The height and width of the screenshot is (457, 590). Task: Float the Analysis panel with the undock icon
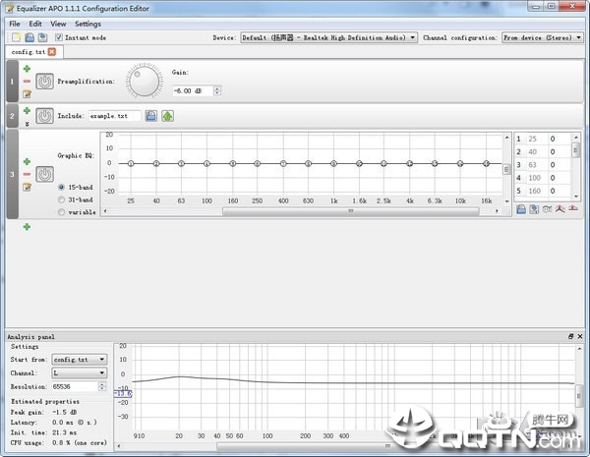(x=570, y=336)
